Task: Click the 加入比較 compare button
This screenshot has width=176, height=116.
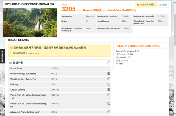Action: coord(163,5)
